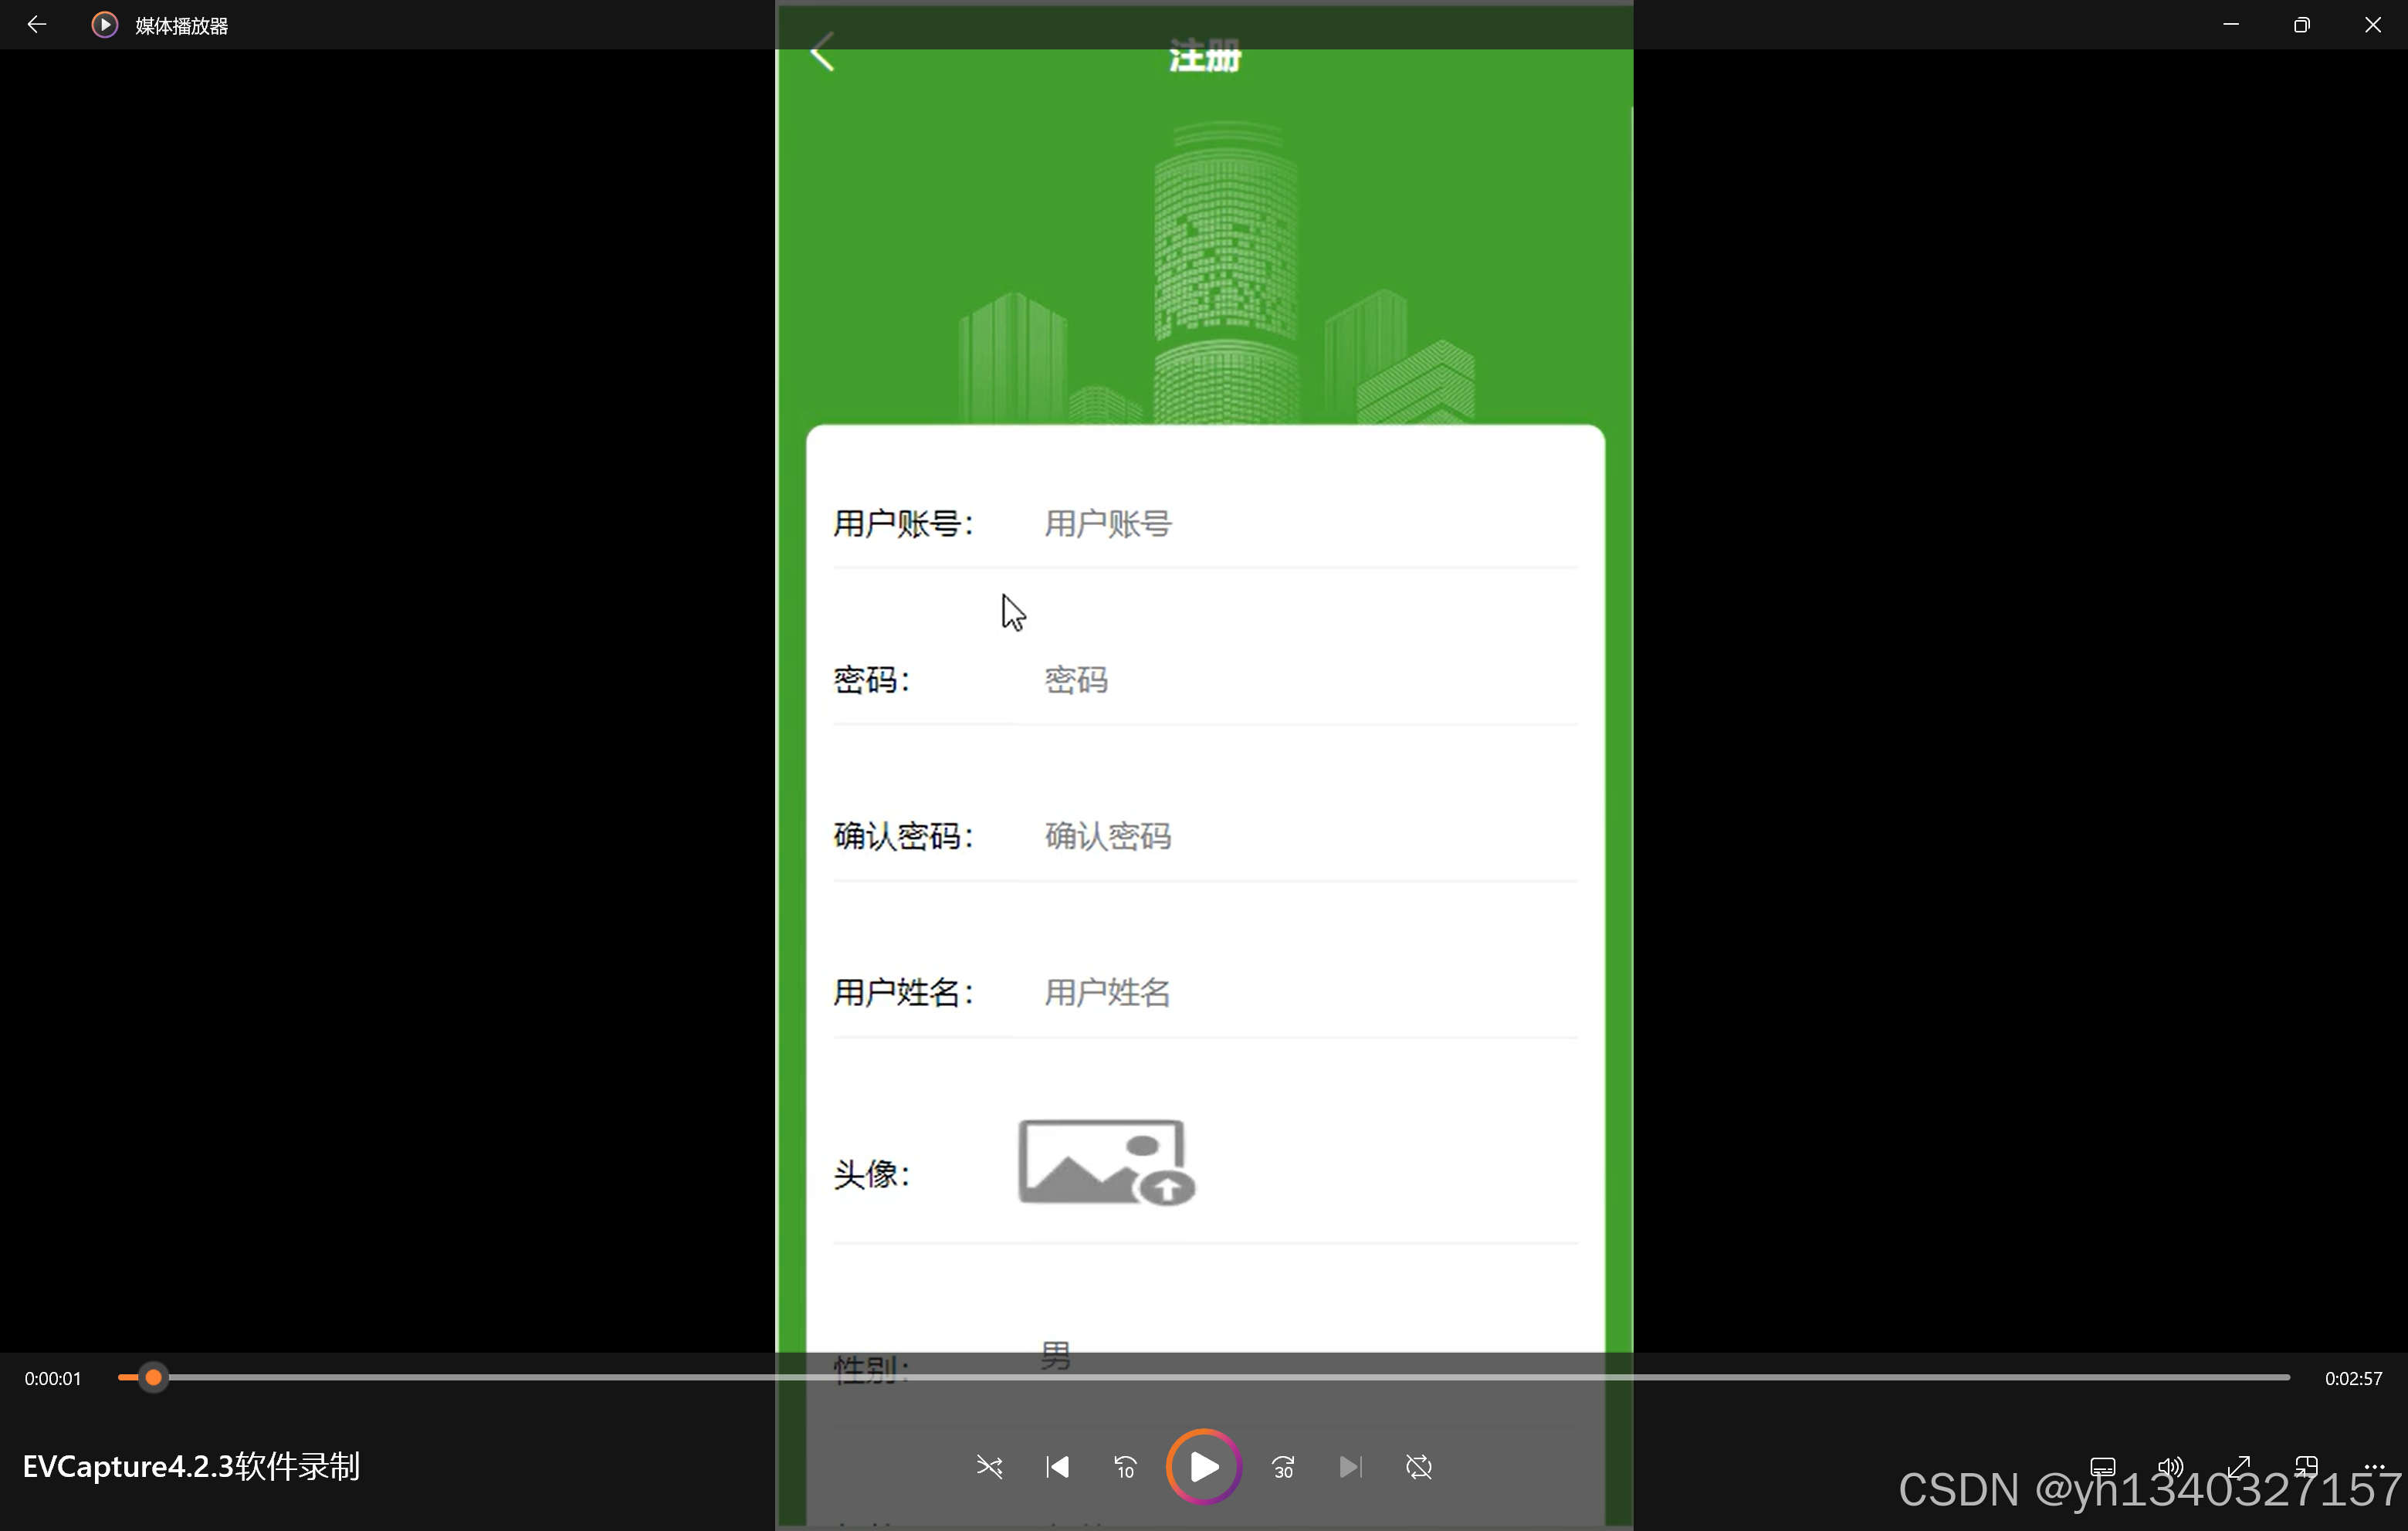This screenshot has height=1531, width=2408.
Task: Skip forward 30 seconds
Action: point(1283,1467)
